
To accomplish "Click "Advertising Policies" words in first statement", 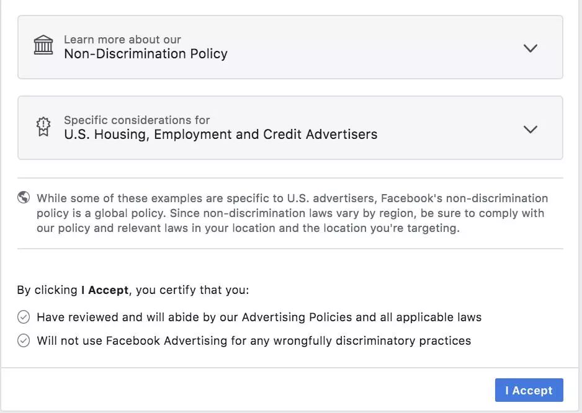I will 297,318.
